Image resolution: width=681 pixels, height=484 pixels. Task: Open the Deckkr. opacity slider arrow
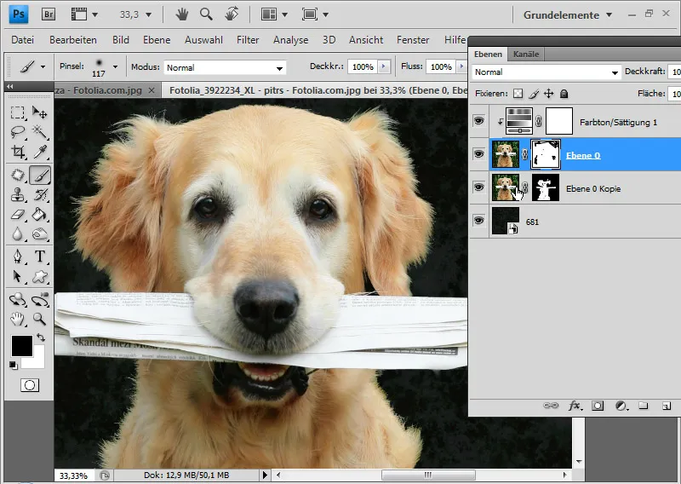pyautogui.click(x=383, y=66)
